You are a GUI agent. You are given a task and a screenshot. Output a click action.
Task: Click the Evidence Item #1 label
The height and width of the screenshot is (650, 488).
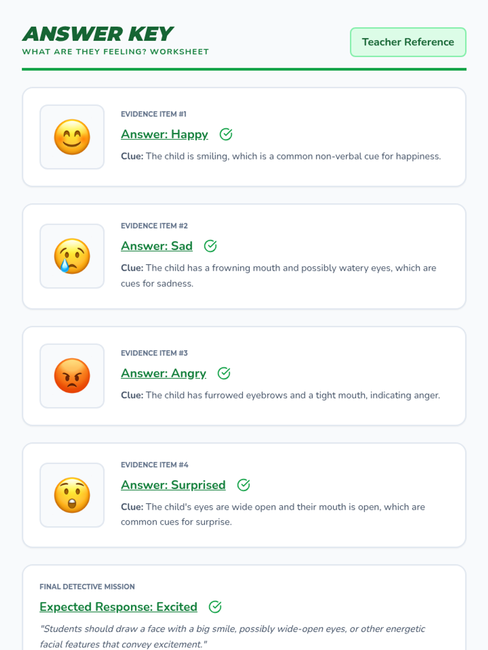click(153, 114)
